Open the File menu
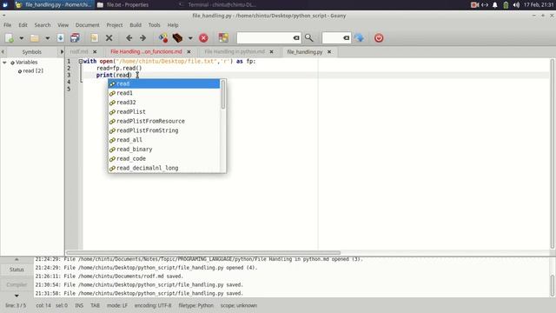Image resolution: width=556 pixels, height=313 pixels. 8,25
